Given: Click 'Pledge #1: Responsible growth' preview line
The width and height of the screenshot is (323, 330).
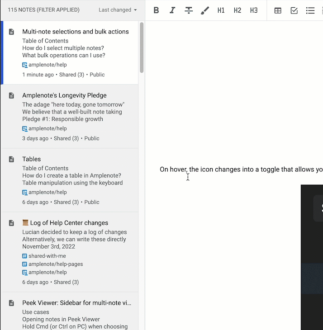Looking at the screenshot, I should (63, 119).
